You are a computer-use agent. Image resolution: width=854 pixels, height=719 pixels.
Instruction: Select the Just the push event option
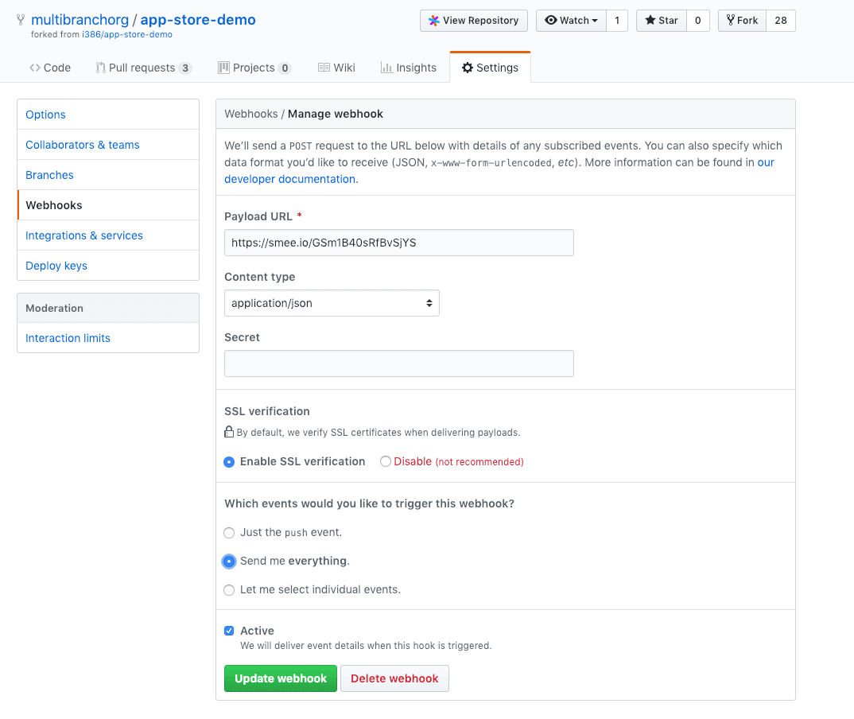pyautogui.click(x=229, y=533)
